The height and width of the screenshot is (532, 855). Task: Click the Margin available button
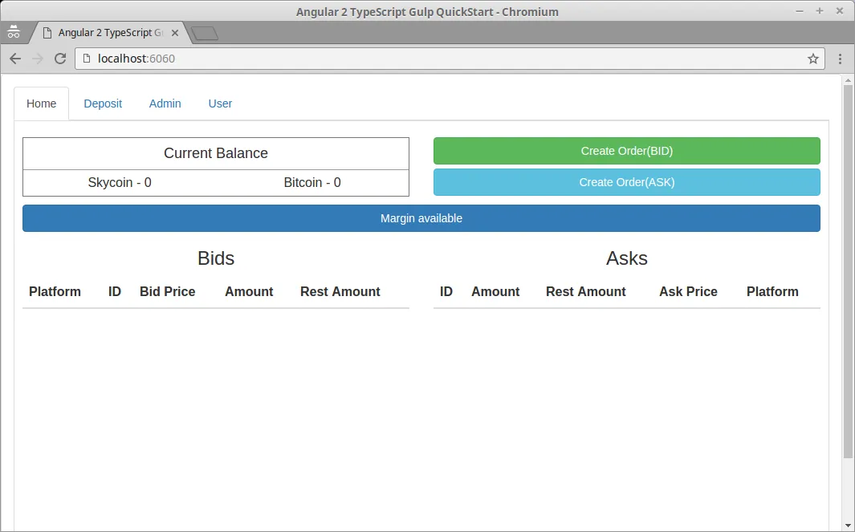click(x=421, y=218)
